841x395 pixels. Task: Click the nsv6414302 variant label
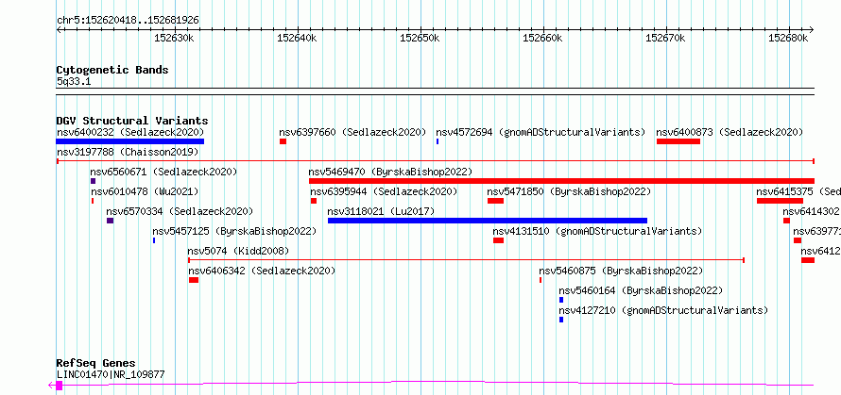(x=812, y=211)
